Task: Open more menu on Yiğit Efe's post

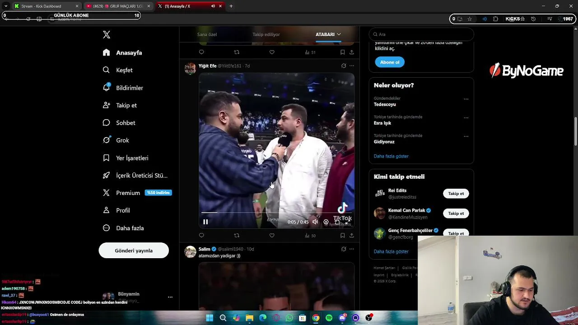Action: [352, 66]
